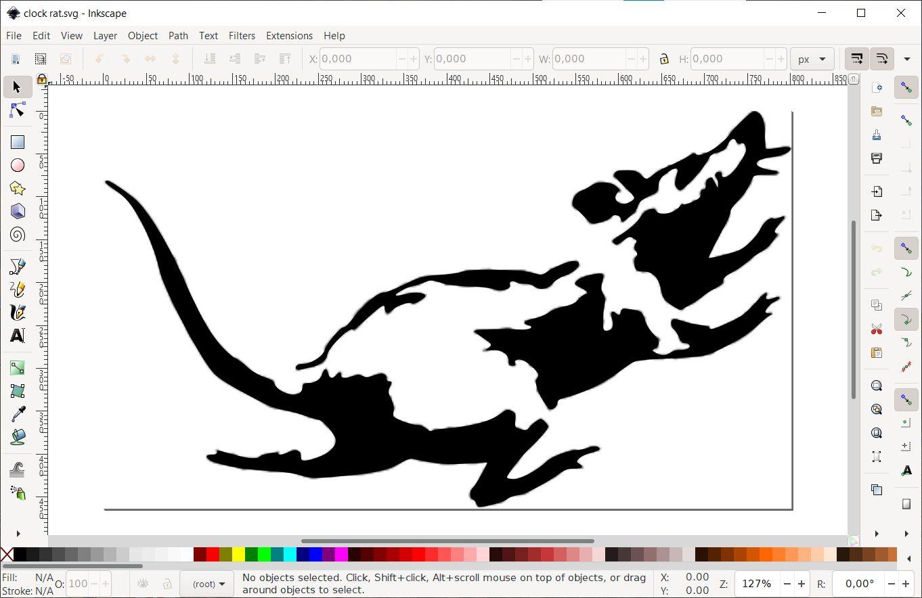Toggle the guides lock at ruler corner
Screen dimensions: 922x598
point(42,79)
